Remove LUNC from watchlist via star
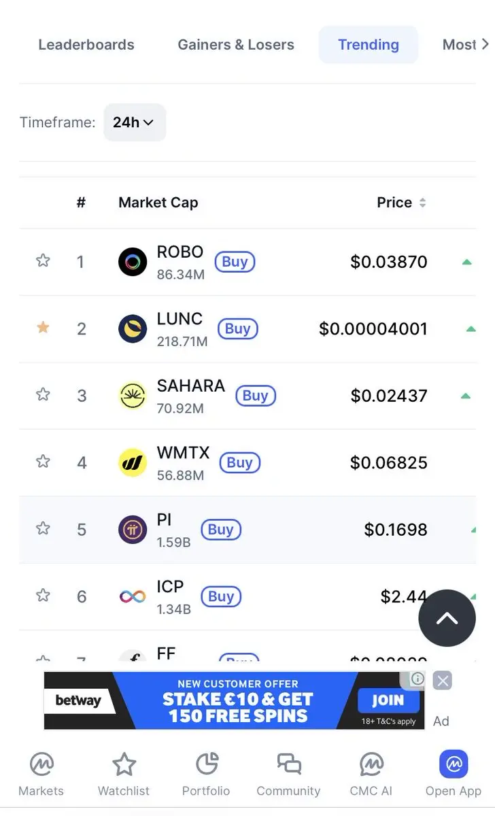Image resolution: width=495 pixels, height=816 pixels. click(43, 328)
